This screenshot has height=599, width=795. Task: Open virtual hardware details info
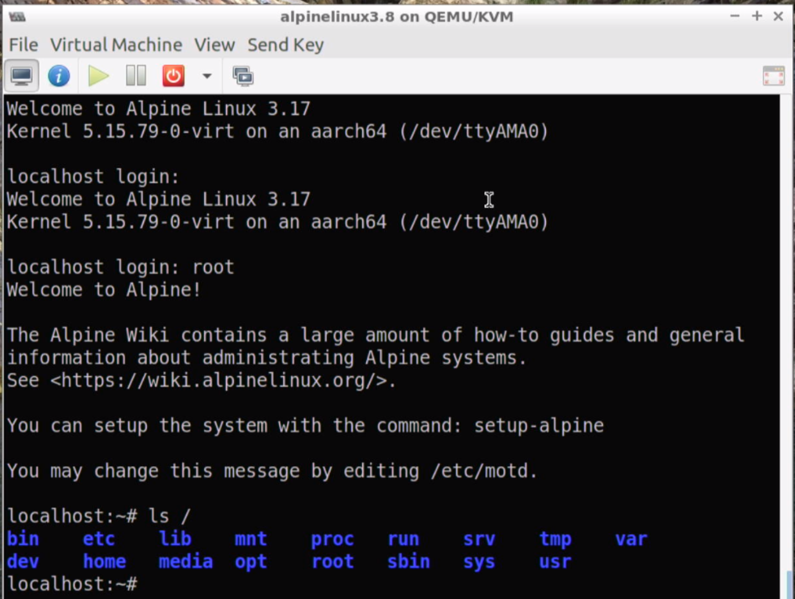coord(59,76)
